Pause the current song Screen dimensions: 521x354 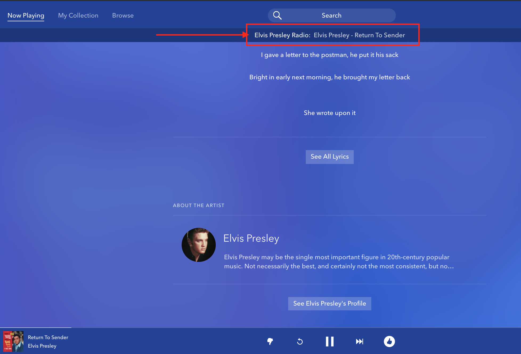click(330, 341)
